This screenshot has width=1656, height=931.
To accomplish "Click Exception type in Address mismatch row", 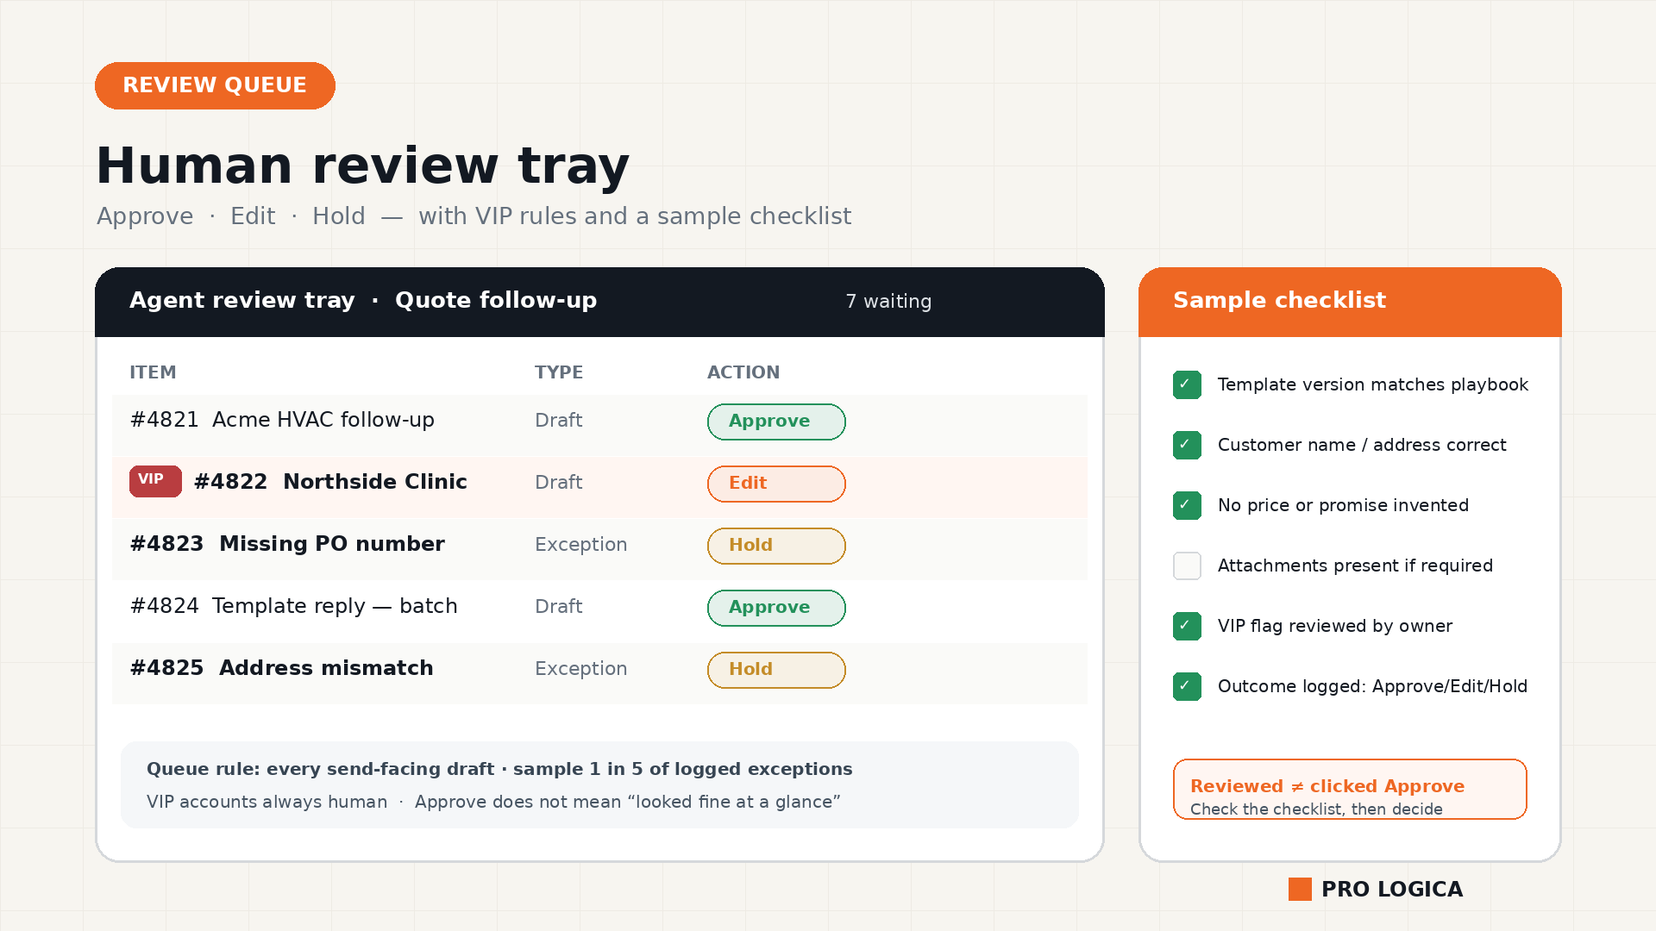I will click(x=580, y=669).
